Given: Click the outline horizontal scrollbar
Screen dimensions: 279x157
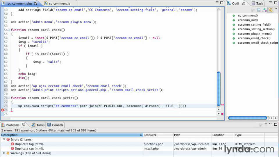Looking at the screenshot, I should 248,118.
